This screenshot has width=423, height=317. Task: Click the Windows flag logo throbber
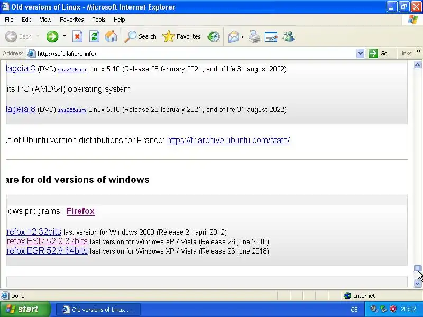413,20
